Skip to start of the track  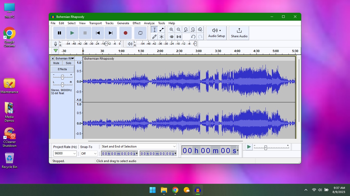(98, 33)
